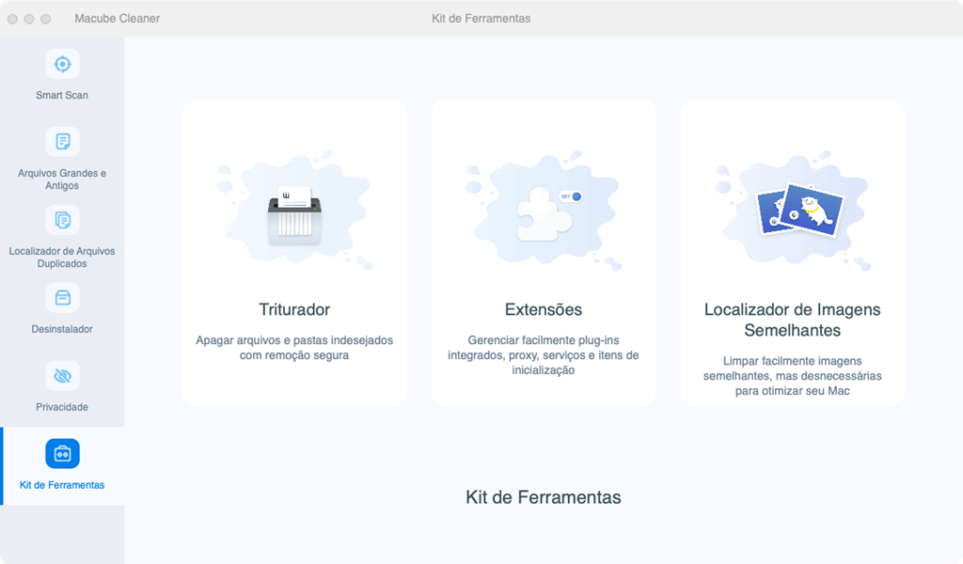
Task: Switch to Privacidade label
Action: pyautogui.click(x=62, y=407)
